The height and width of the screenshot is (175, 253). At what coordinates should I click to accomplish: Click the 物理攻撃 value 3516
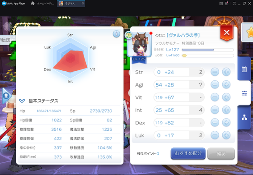point(56,129)
